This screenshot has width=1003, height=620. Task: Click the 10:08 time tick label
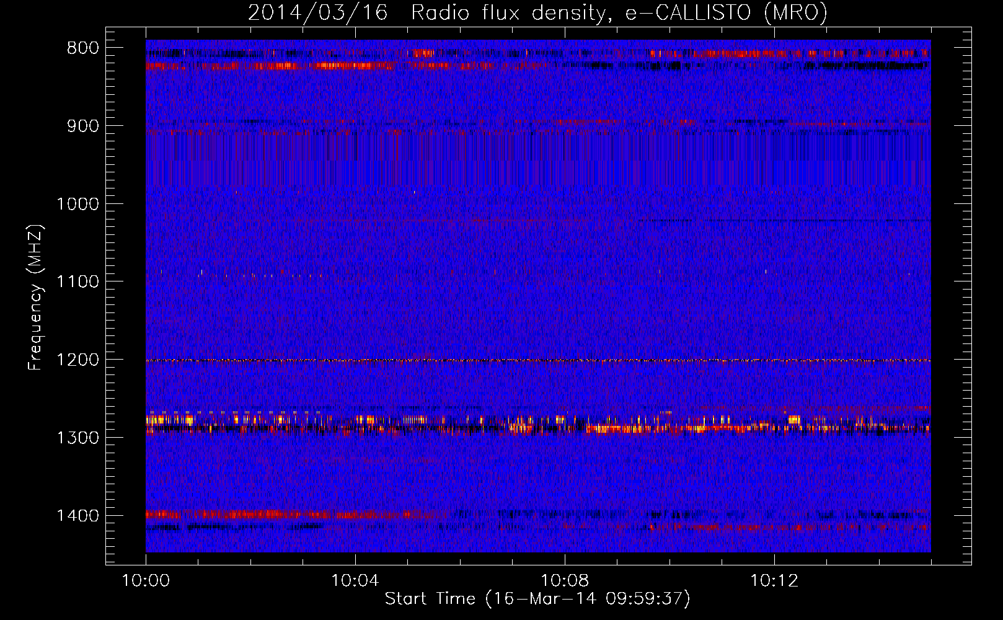coord(565,581)
